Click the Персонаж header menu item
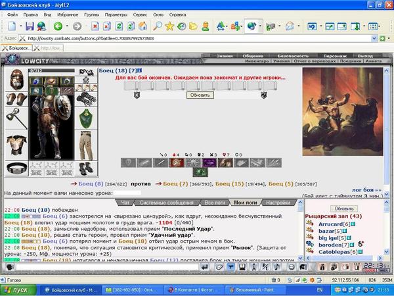The image size is (394, 296). pos(335,56)
